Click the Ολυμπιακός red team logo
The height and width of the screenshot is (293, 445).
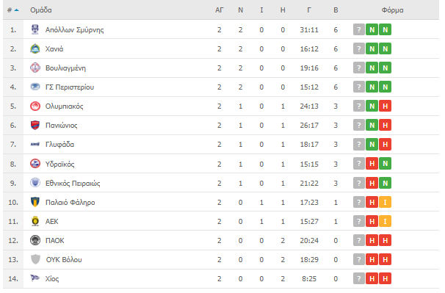pos(35,106)
